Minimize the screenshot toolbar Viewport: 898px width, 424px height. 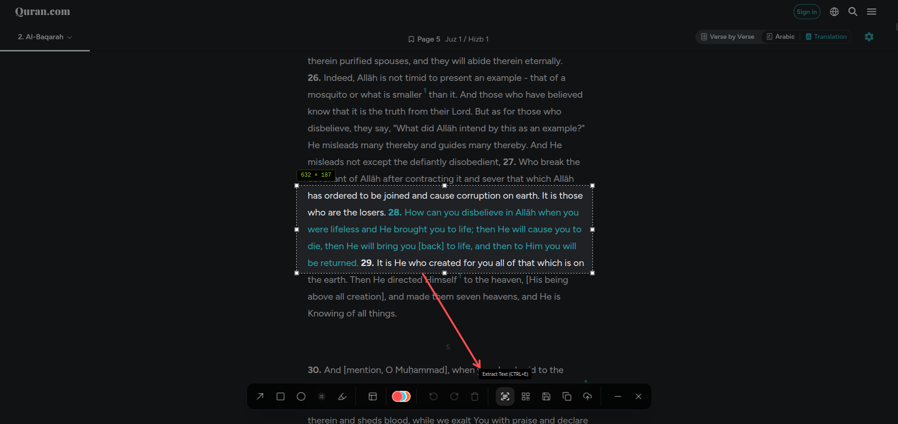tap(618, 396)
